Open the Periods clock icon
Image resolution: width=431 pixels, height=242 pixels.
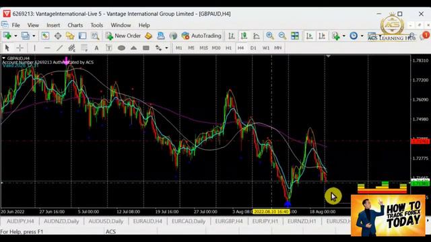coord(354,36)
